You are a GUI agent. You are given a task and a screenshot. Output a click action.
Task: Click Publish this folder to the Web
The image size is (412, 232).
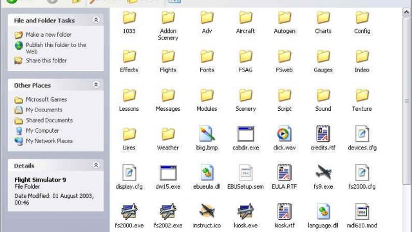click(56, 48)
